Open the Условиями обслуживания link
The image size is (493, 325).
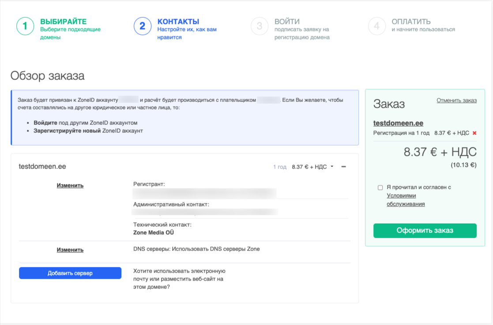[x=406, y=200]
